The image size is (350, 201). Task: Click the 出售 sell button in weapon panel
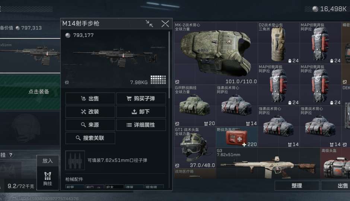pos(90,98)
